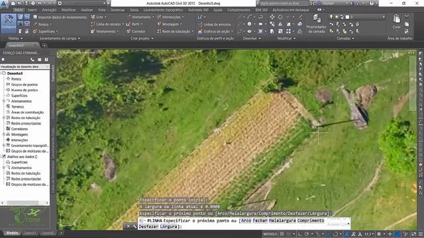424x238 pixels.
Task: Select the Corredores tree item
Action: (x=19, y=129)
